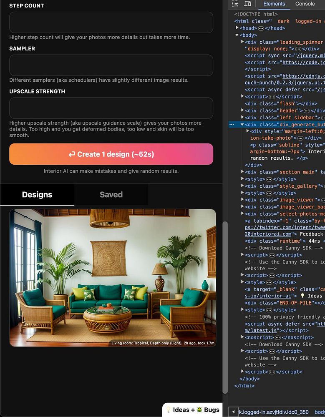Open the twitter.com/intent href link

pyautogui.click(x=285, y=227)
